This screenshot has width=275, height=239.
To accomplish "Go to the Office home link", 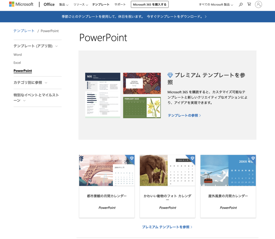I will coord(49,4).
